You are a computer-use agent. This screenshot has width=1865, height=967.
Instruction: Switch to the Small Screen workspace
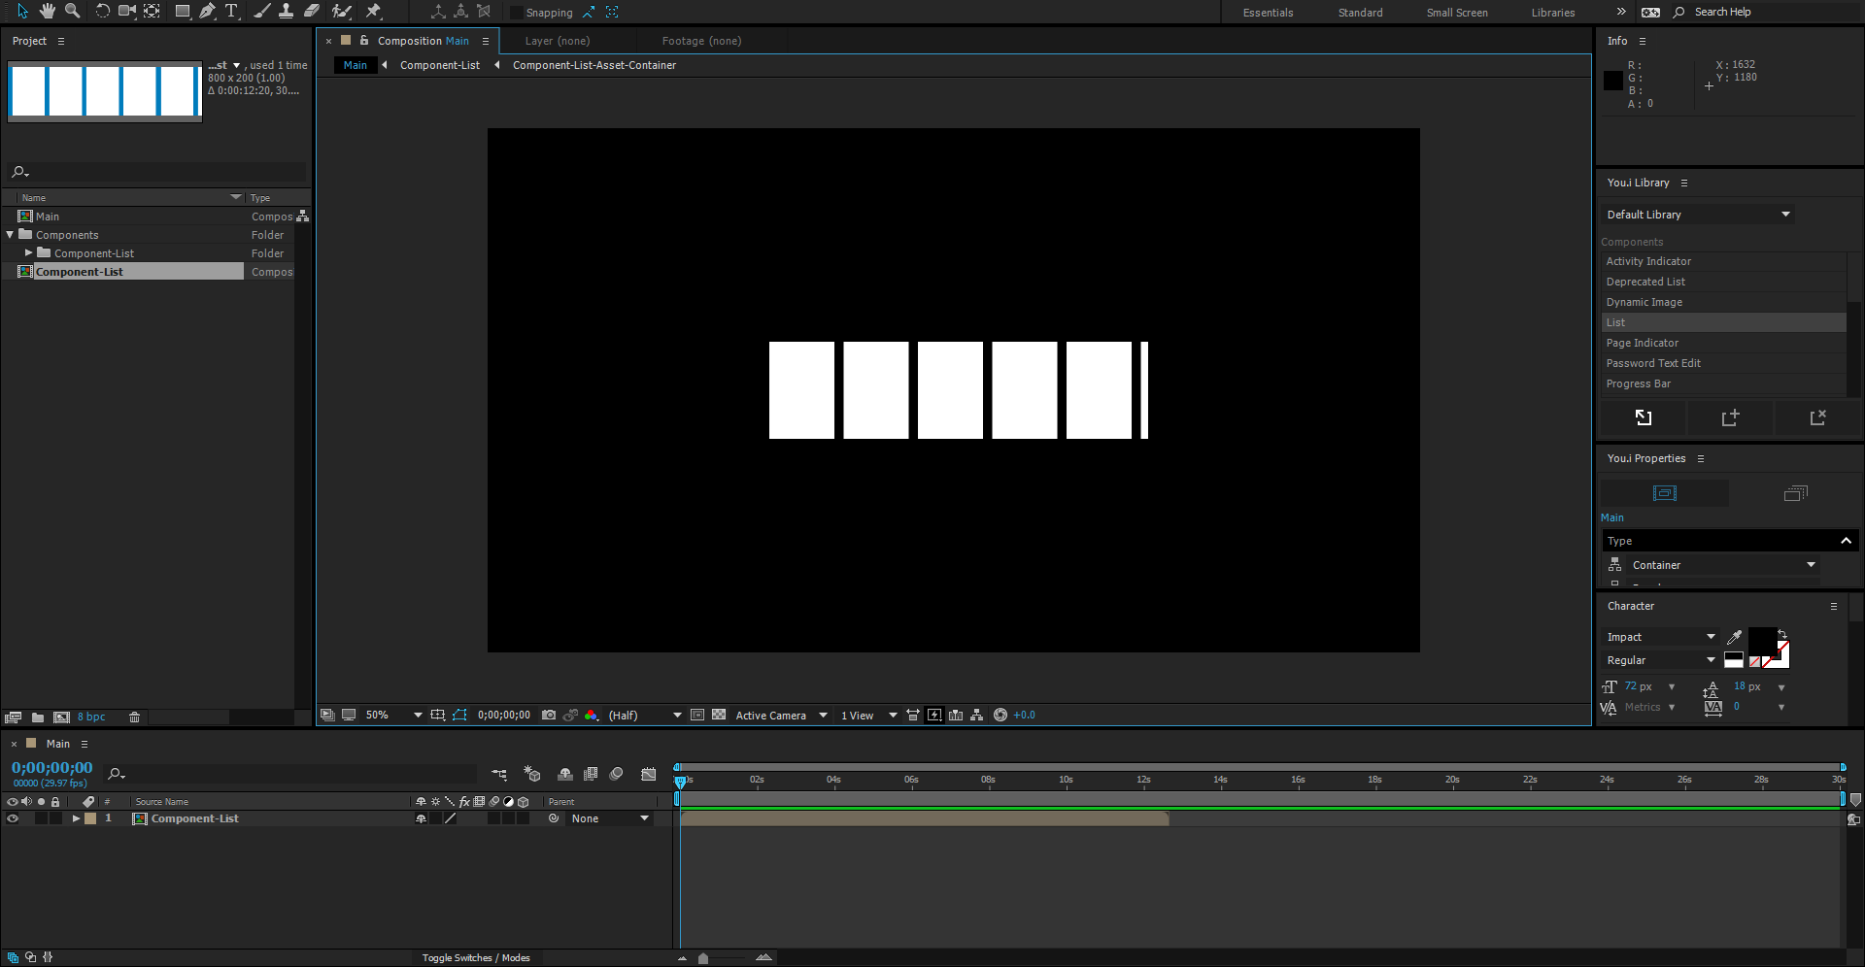point(1457,13)
